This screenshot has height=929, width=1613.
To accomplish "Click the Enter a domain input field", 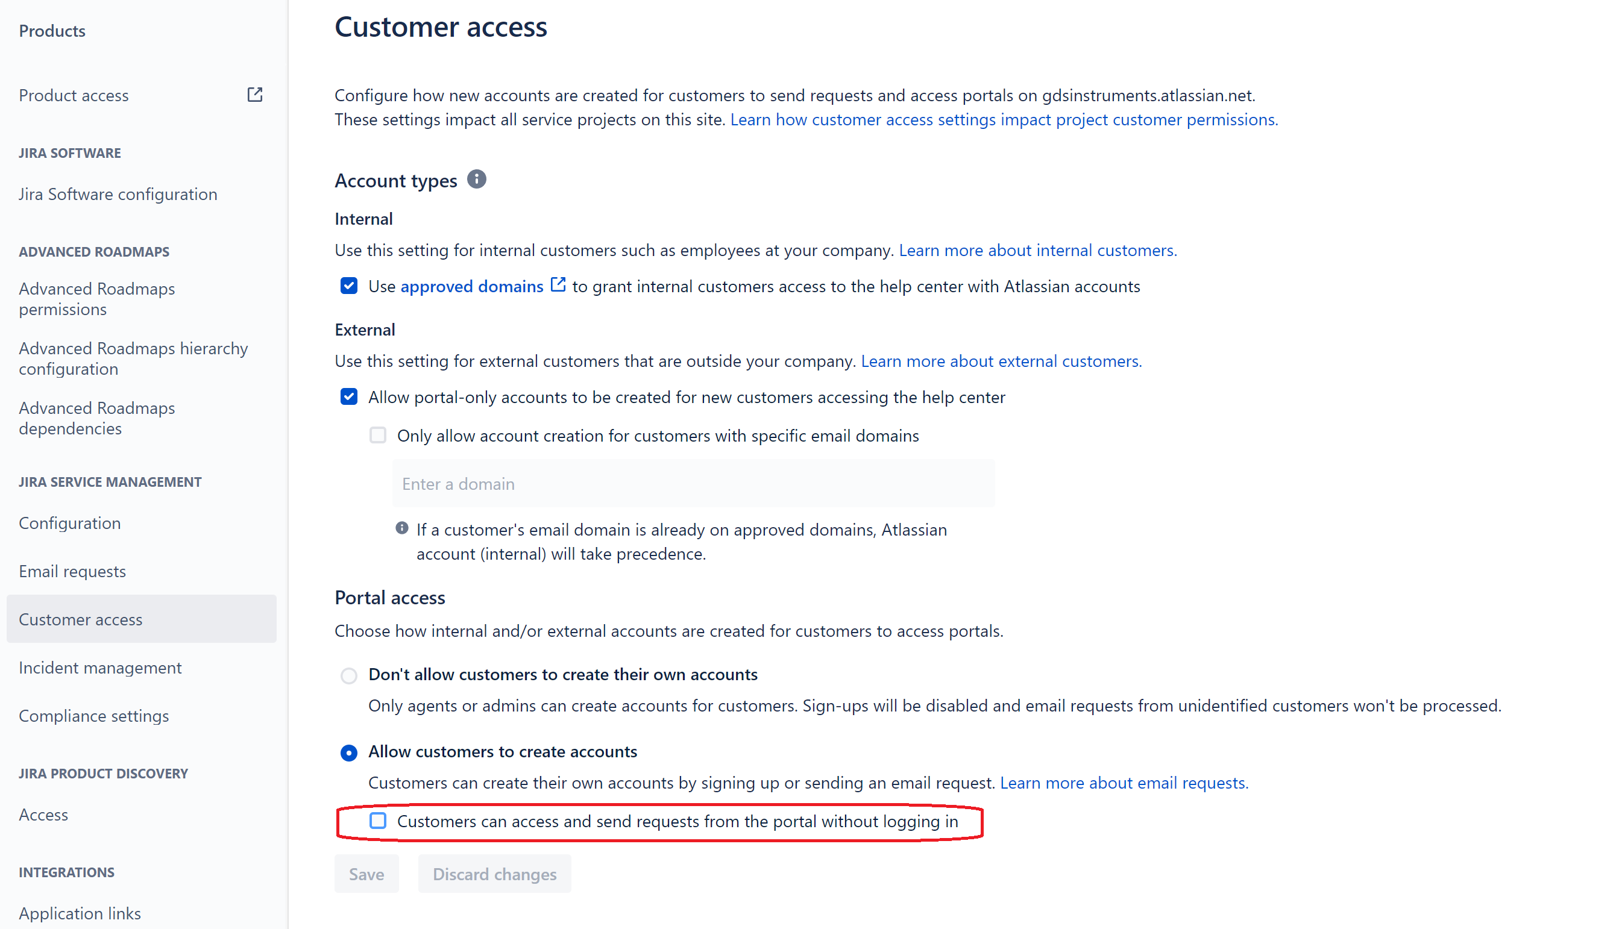I will tap(693, 484).
